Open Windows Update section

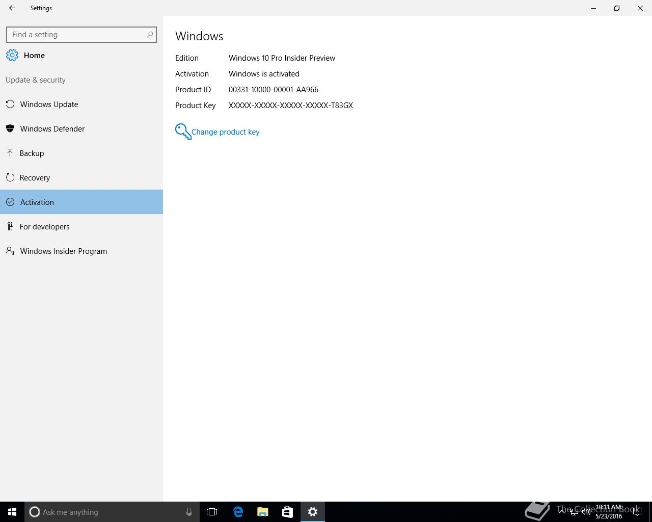(x=81, y=105)
